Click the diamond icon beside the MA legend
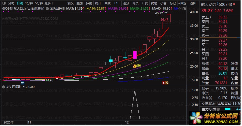The height and width of the screenshot is (126, 242). 179,9
